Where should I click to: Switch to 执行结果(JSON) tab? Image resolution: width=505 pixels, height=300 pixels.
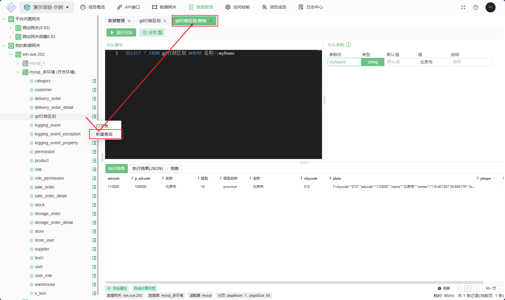[x=147, y=168]
